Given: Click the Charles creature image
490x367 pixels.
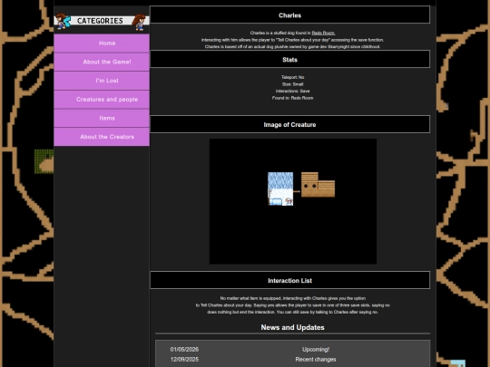Looking at the screenshot, I should [293, 201].
